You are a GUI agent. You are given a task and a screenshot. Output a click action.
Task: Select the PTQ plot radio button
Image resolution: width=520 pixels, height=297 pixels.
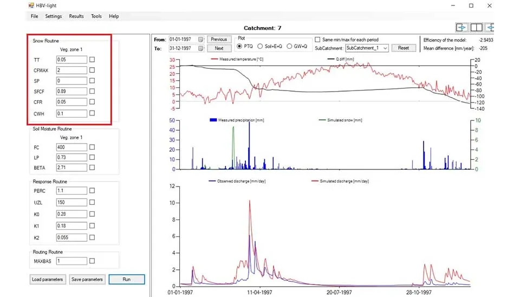(x=240, y=47)
